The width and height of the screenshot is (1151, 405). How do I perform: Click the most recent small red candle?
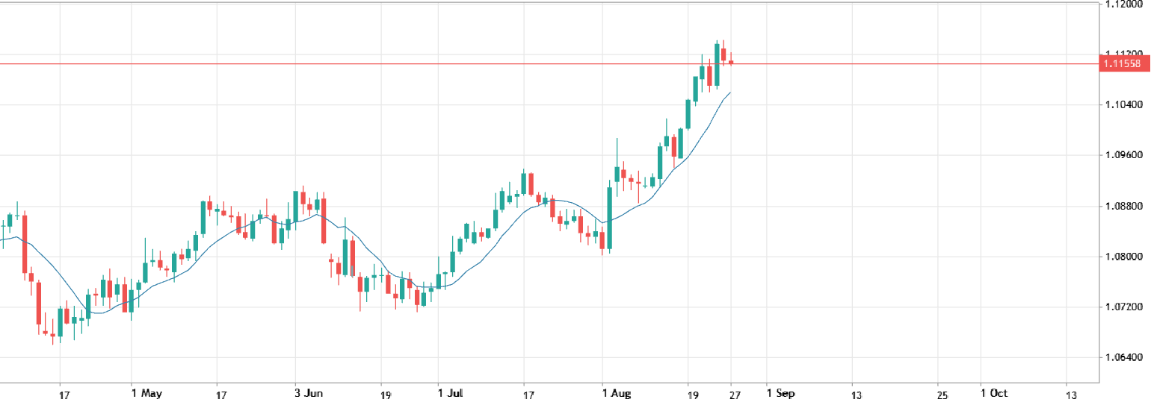tap(732, 62)
